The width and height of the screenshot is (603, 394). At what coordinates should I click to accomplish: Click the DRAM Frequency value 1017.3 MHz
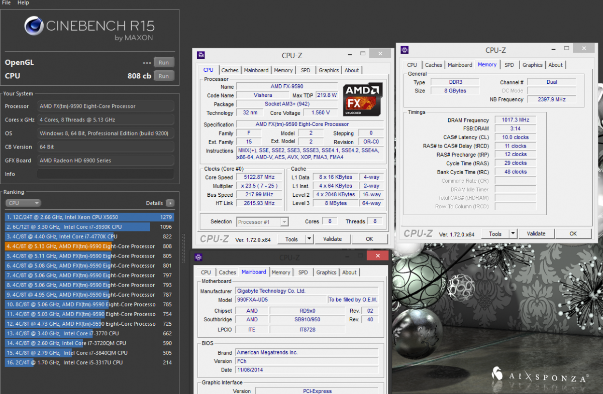point(515,120)
